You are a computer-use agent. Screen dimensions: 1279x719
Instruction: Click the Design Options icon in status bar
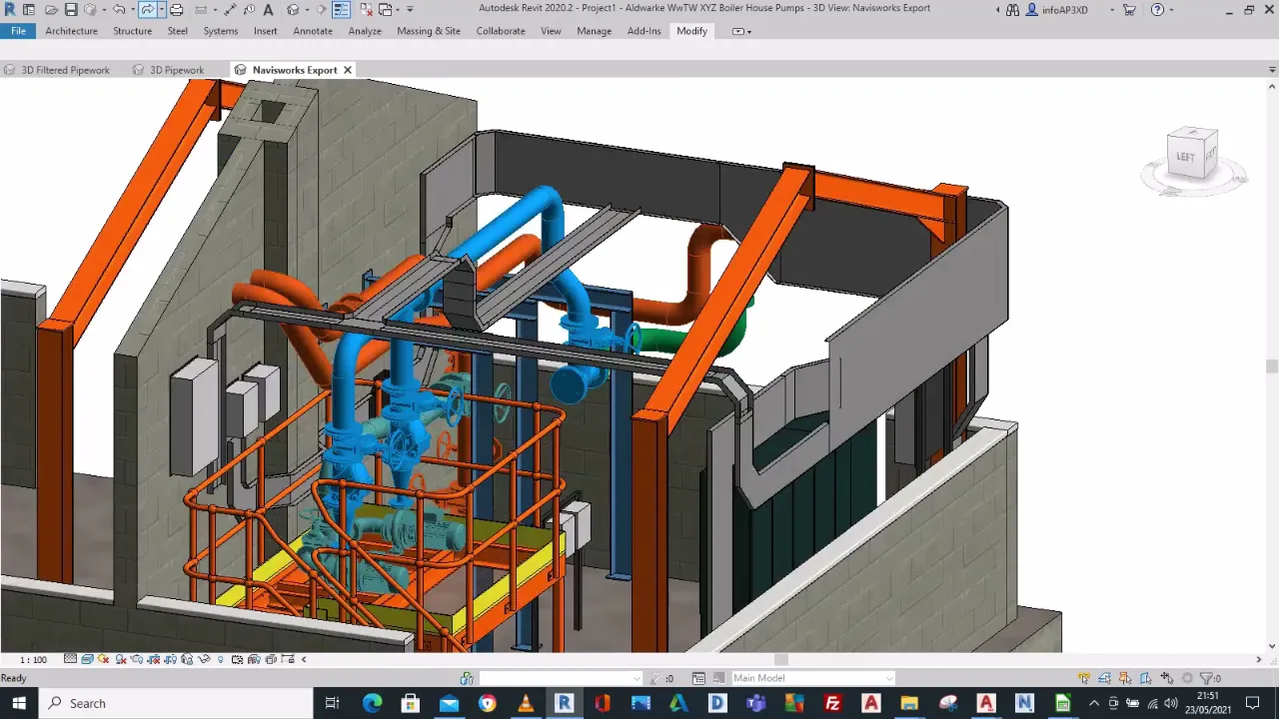click(x=699, y=678)
